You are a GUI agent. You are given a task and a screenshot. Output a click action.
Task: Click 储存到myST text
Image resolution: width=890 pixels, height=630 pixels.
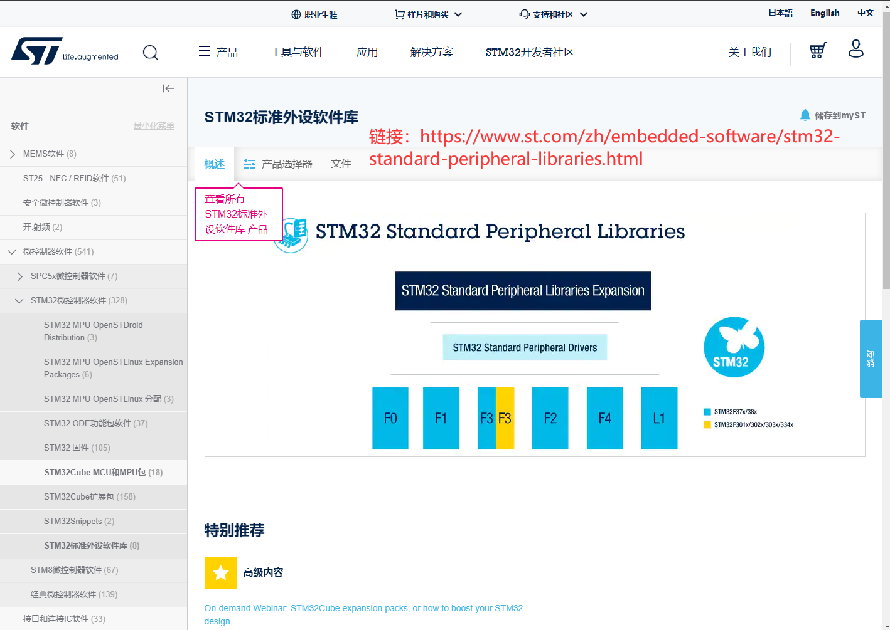point(840,115)
